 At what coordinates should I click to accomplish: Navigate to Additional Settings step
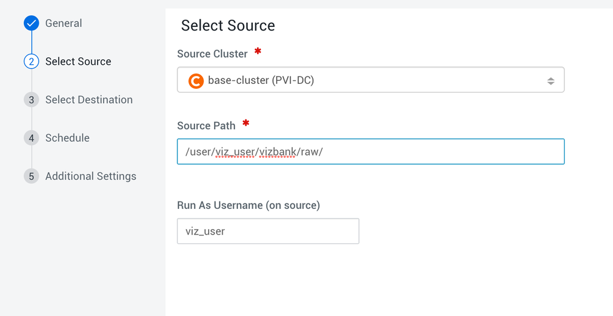tap(91, 176)
